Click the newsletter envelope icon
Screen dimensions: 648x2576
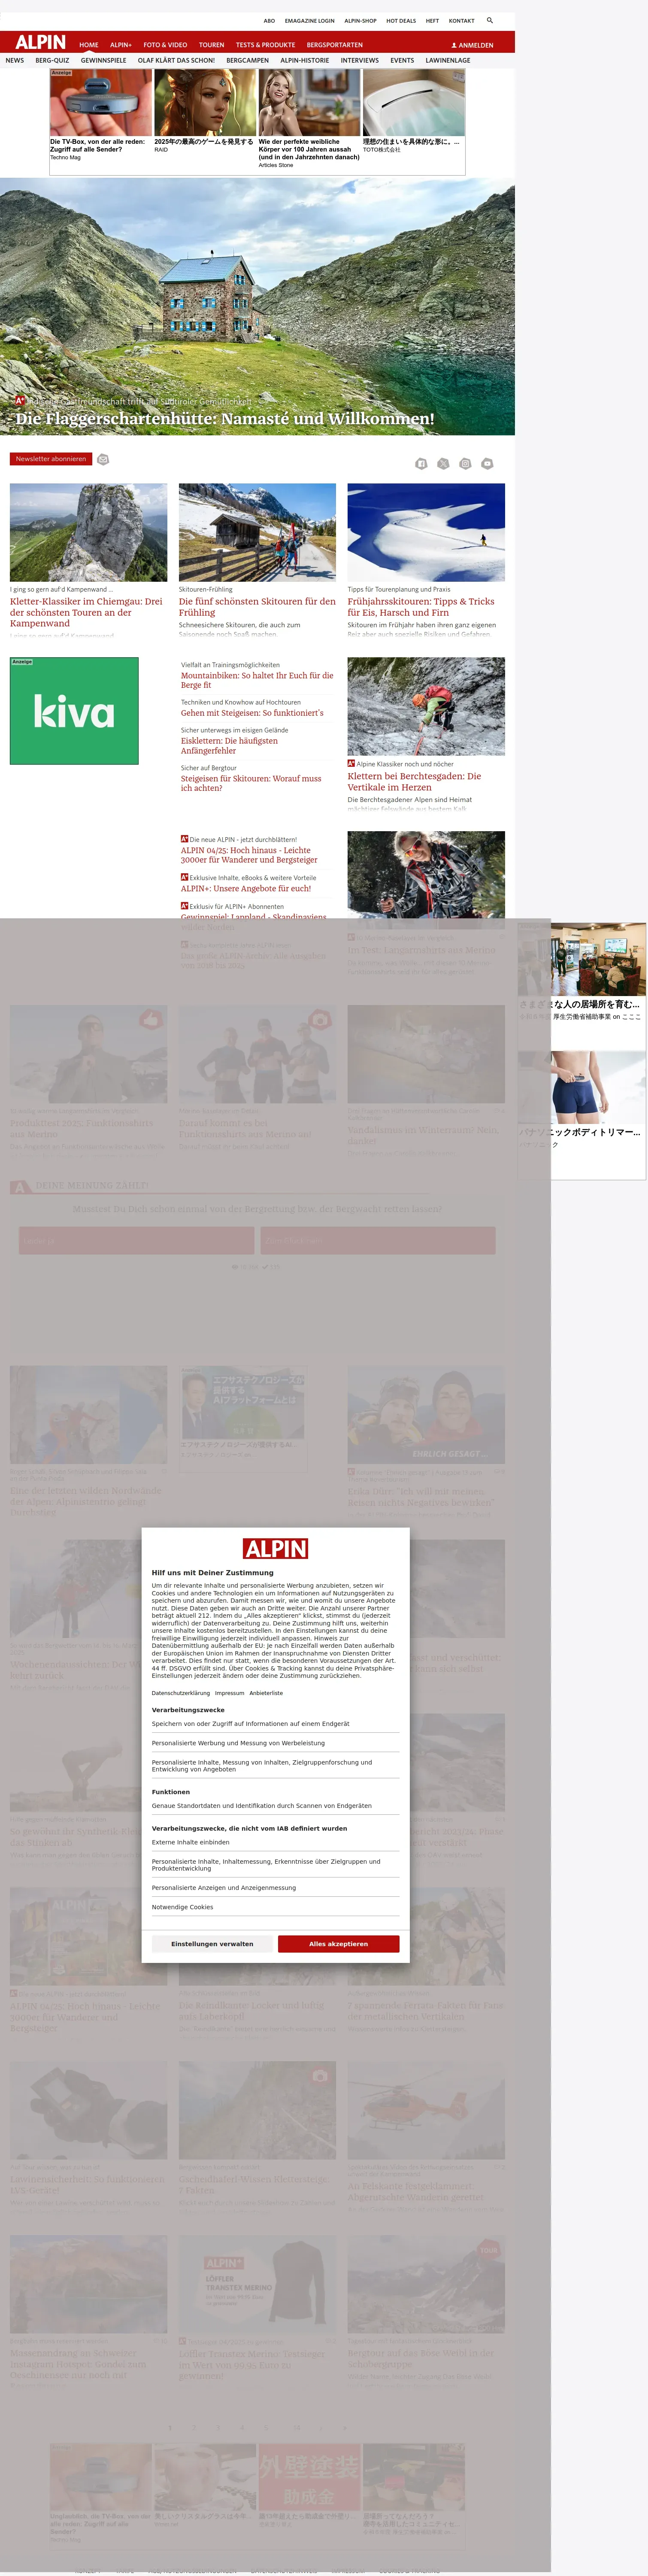102,459
